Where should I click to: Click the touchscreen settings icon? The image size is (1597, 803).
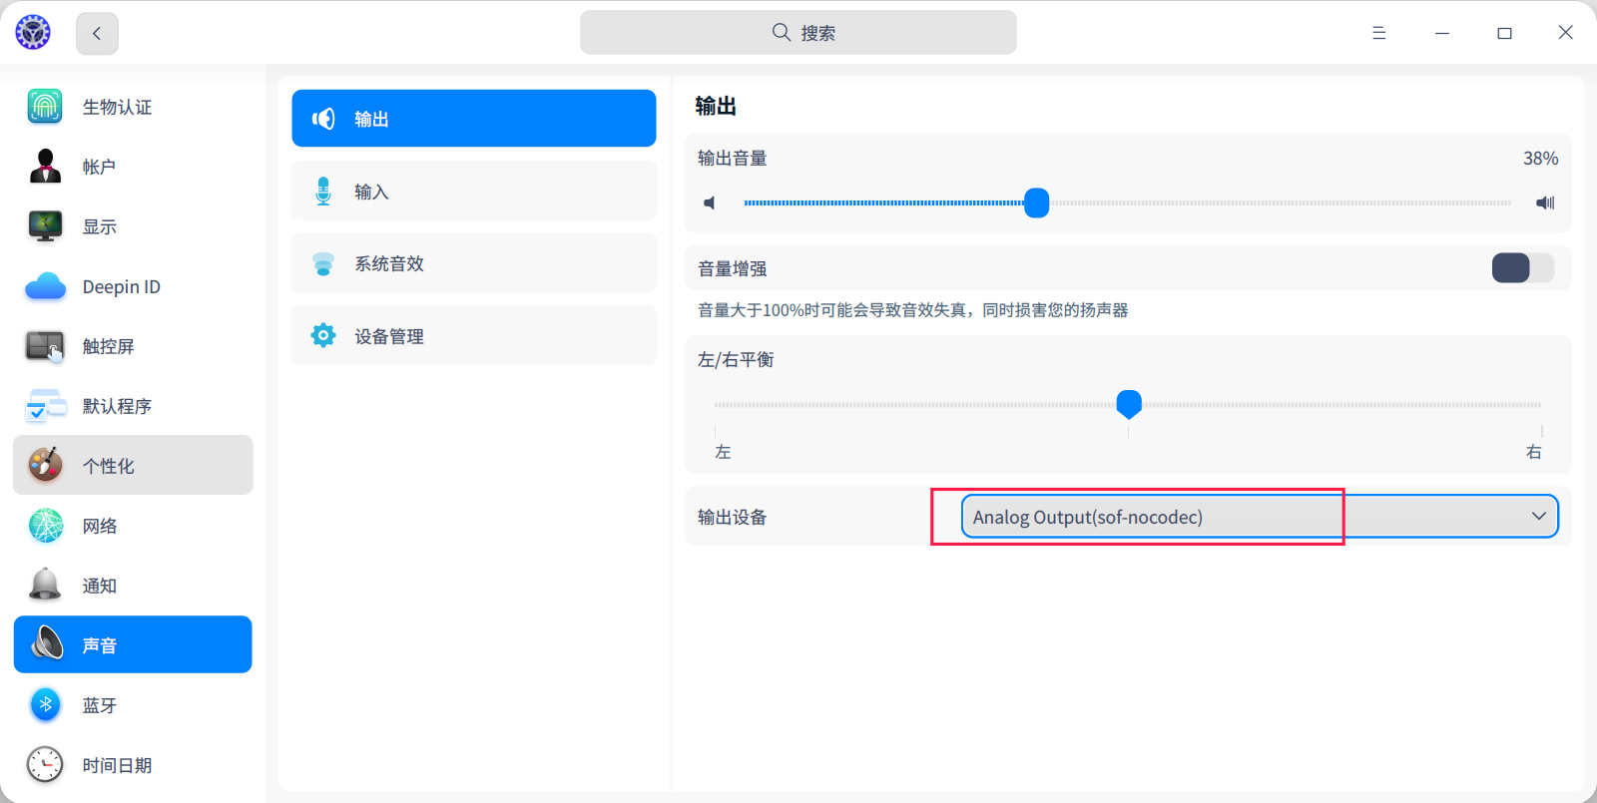45,346
